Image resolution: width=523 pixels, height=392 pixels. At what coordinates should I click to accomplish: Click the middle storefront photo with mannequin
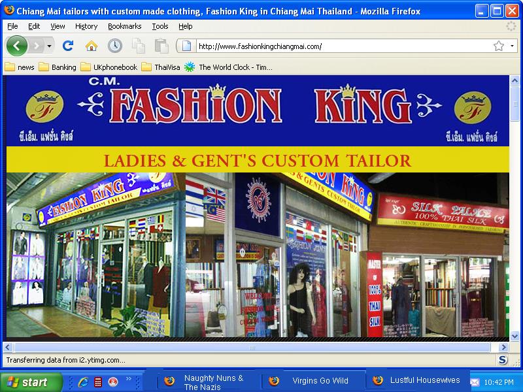pos(277,255)
